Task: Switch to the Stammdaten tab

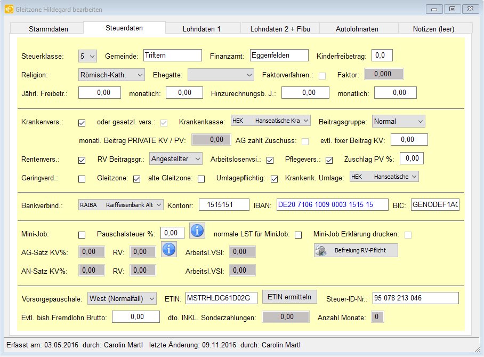Action: pos(48,29)
